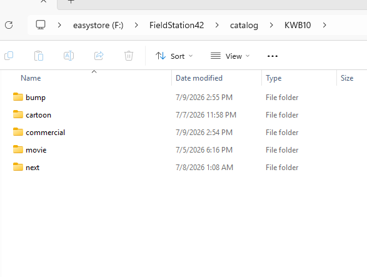The width and height of the screenshot is (367, 277).
Task: Navigate to FieldStation42 in breadcrumb
Action: tap(177, 25)
